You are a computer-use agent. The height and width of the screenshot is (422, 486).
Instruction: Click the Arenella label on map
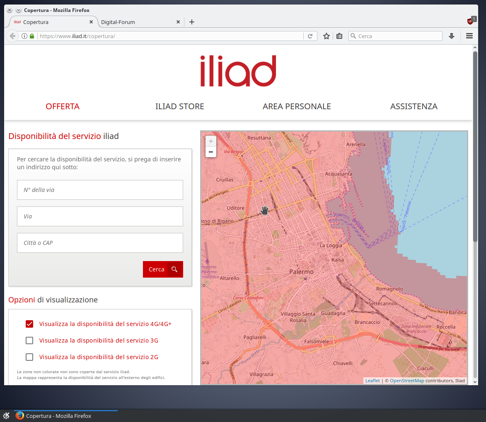[356, 144]
